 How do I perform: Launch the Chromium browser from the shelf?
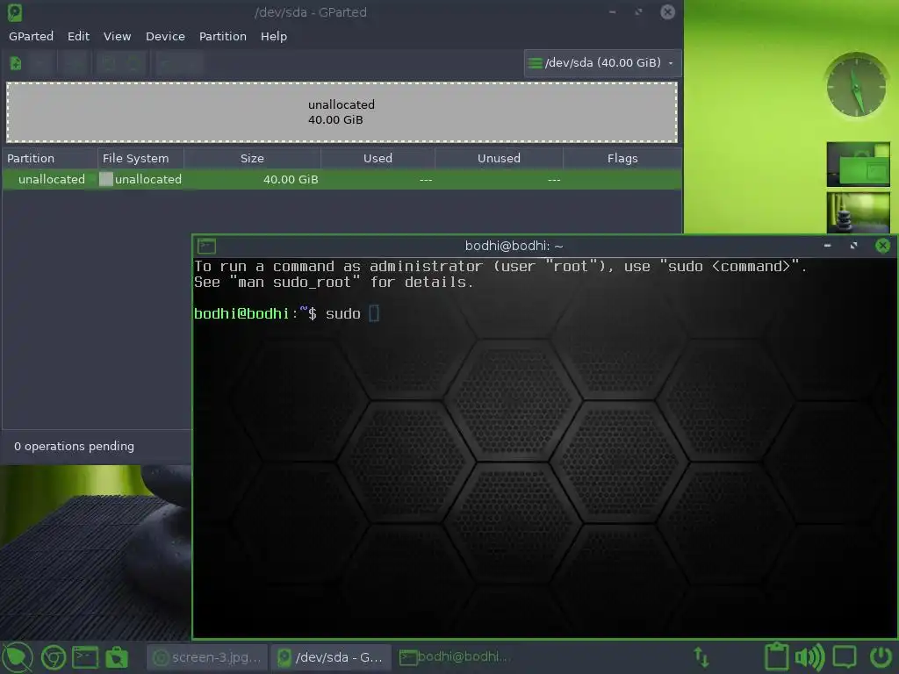[54, 657]
